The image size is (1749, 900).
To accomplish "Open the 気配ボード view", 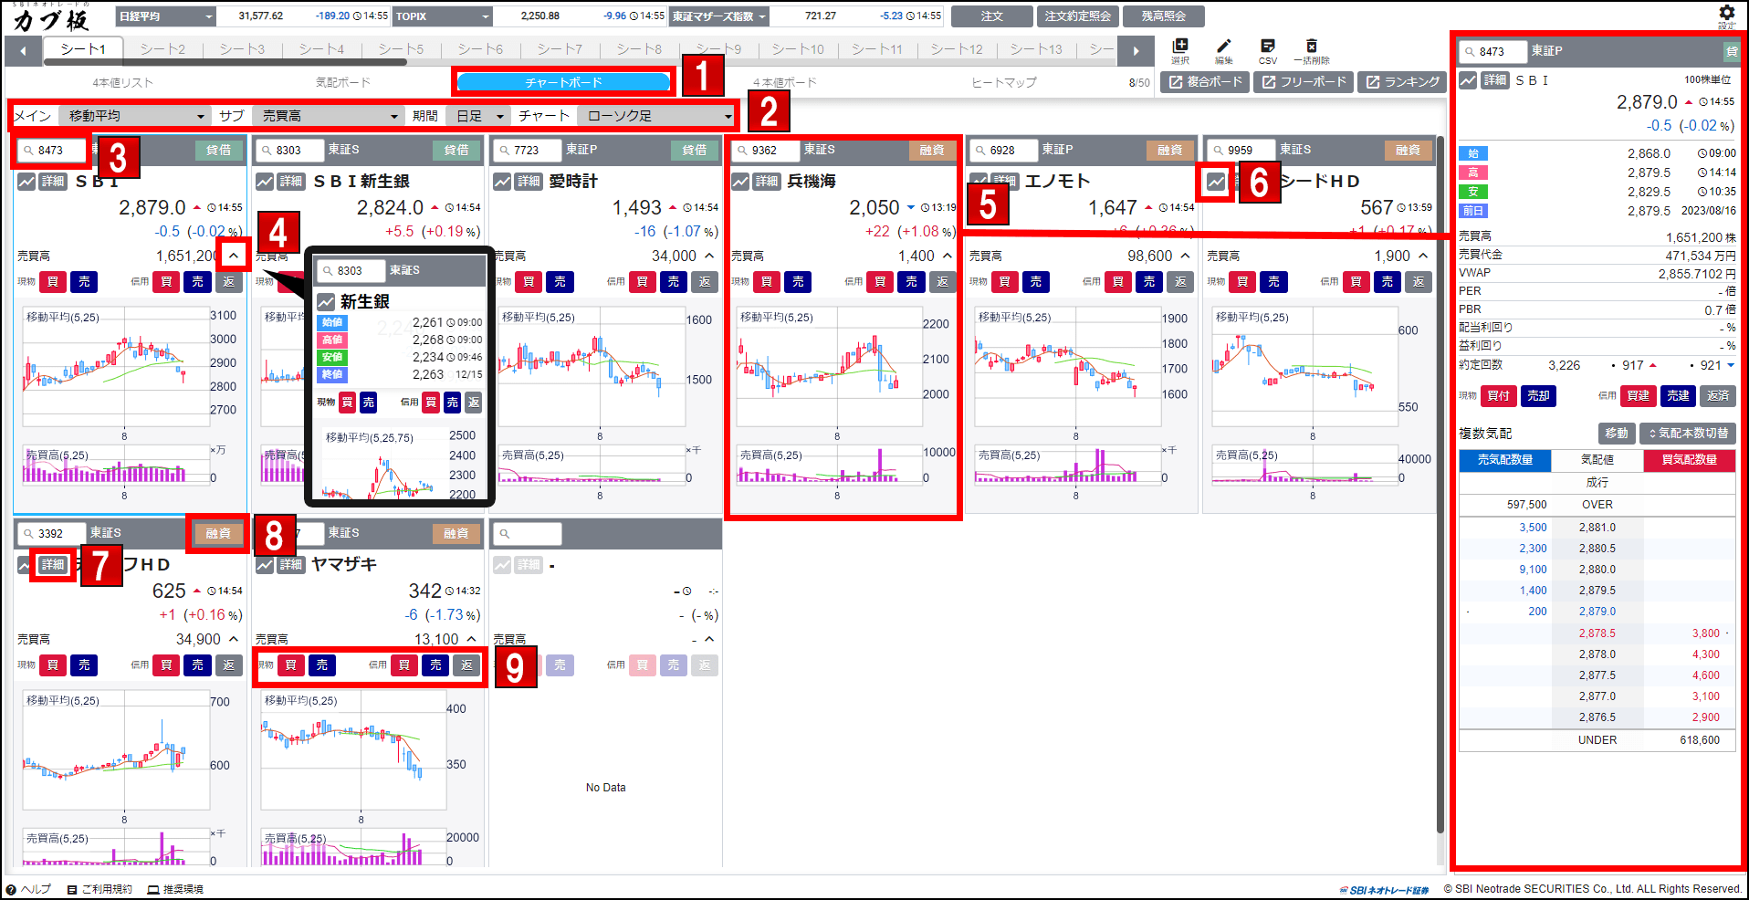I will point(343,82).
